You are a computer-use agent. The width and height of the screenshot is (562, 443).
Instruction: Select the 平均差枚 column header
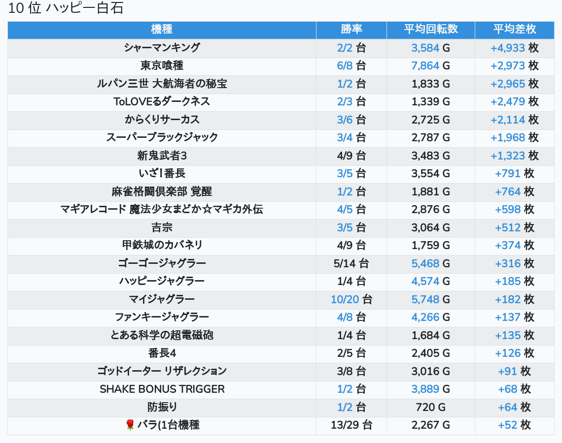(514, 30)
